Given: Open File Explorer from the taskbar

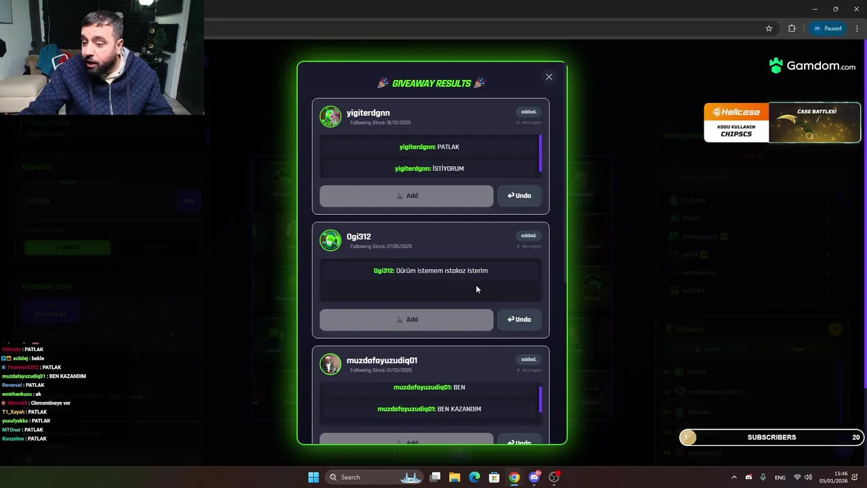Looking at the screenshot, I should click(454, 477).
